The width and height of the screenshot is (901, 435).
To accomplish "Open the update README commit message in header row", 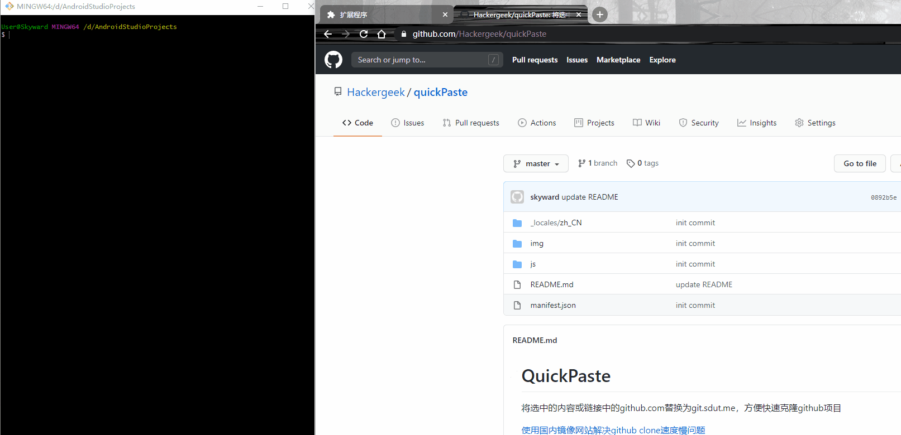I will pos(590,197).
